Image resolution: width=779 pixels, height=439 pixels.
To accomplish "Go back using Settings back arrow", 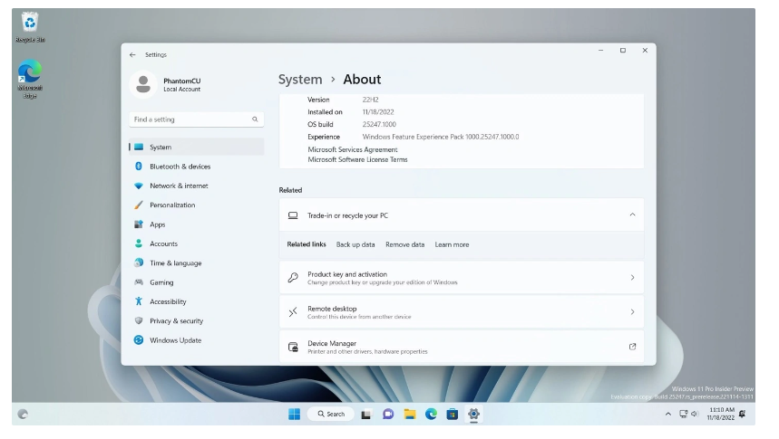I will click(132, 55).
